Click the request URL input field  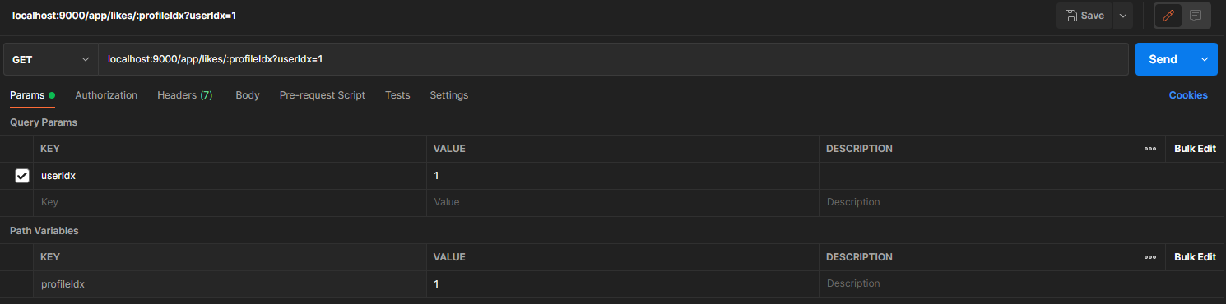pos(613,59)
